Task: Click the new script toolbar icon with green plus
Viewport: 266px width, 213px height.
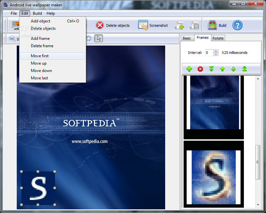Action: coord(179,25)
